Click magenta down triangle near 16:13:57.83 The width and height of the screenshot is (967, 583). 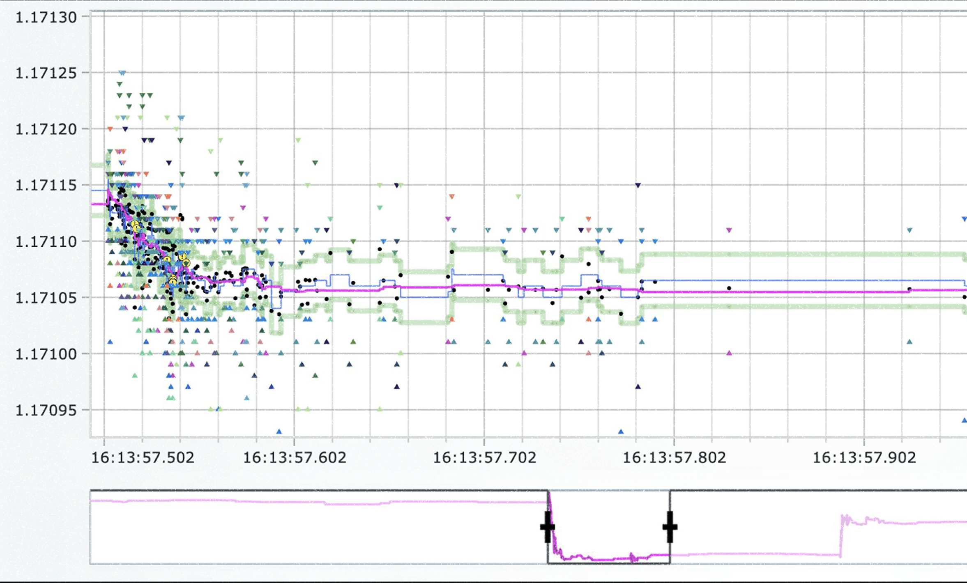(729, 230)
